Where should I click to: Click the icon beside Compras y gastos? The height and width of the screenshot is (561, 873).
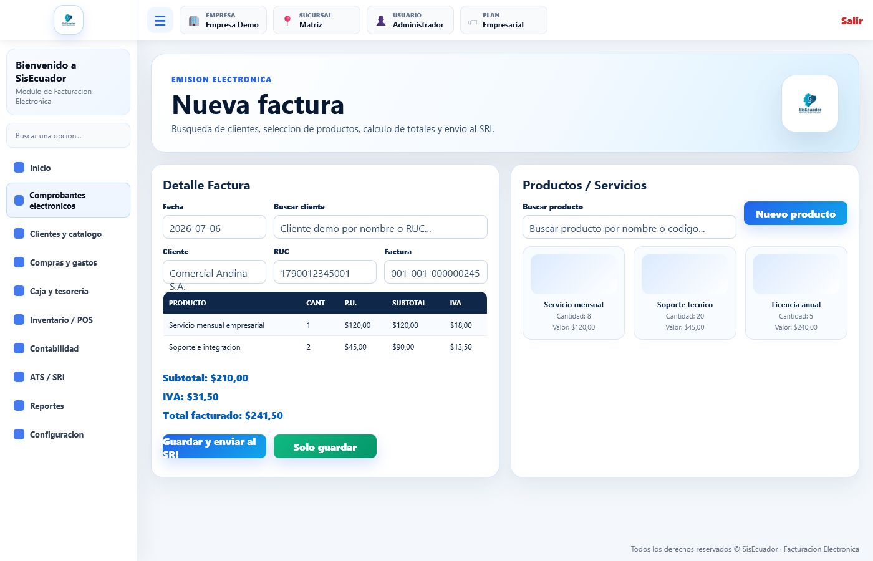pos(19,262)
